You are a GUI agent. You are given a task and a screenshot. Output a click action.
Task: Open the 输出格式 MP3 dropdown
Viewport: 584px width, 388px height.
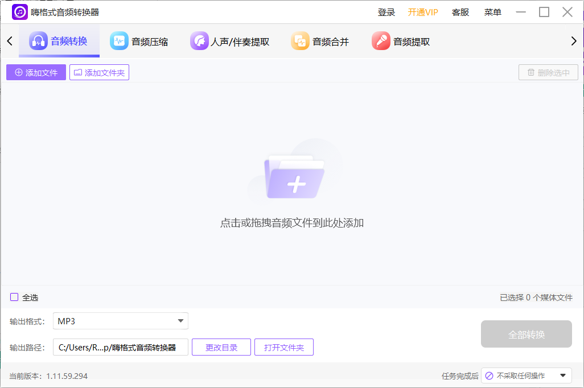[x=120, y=320]
